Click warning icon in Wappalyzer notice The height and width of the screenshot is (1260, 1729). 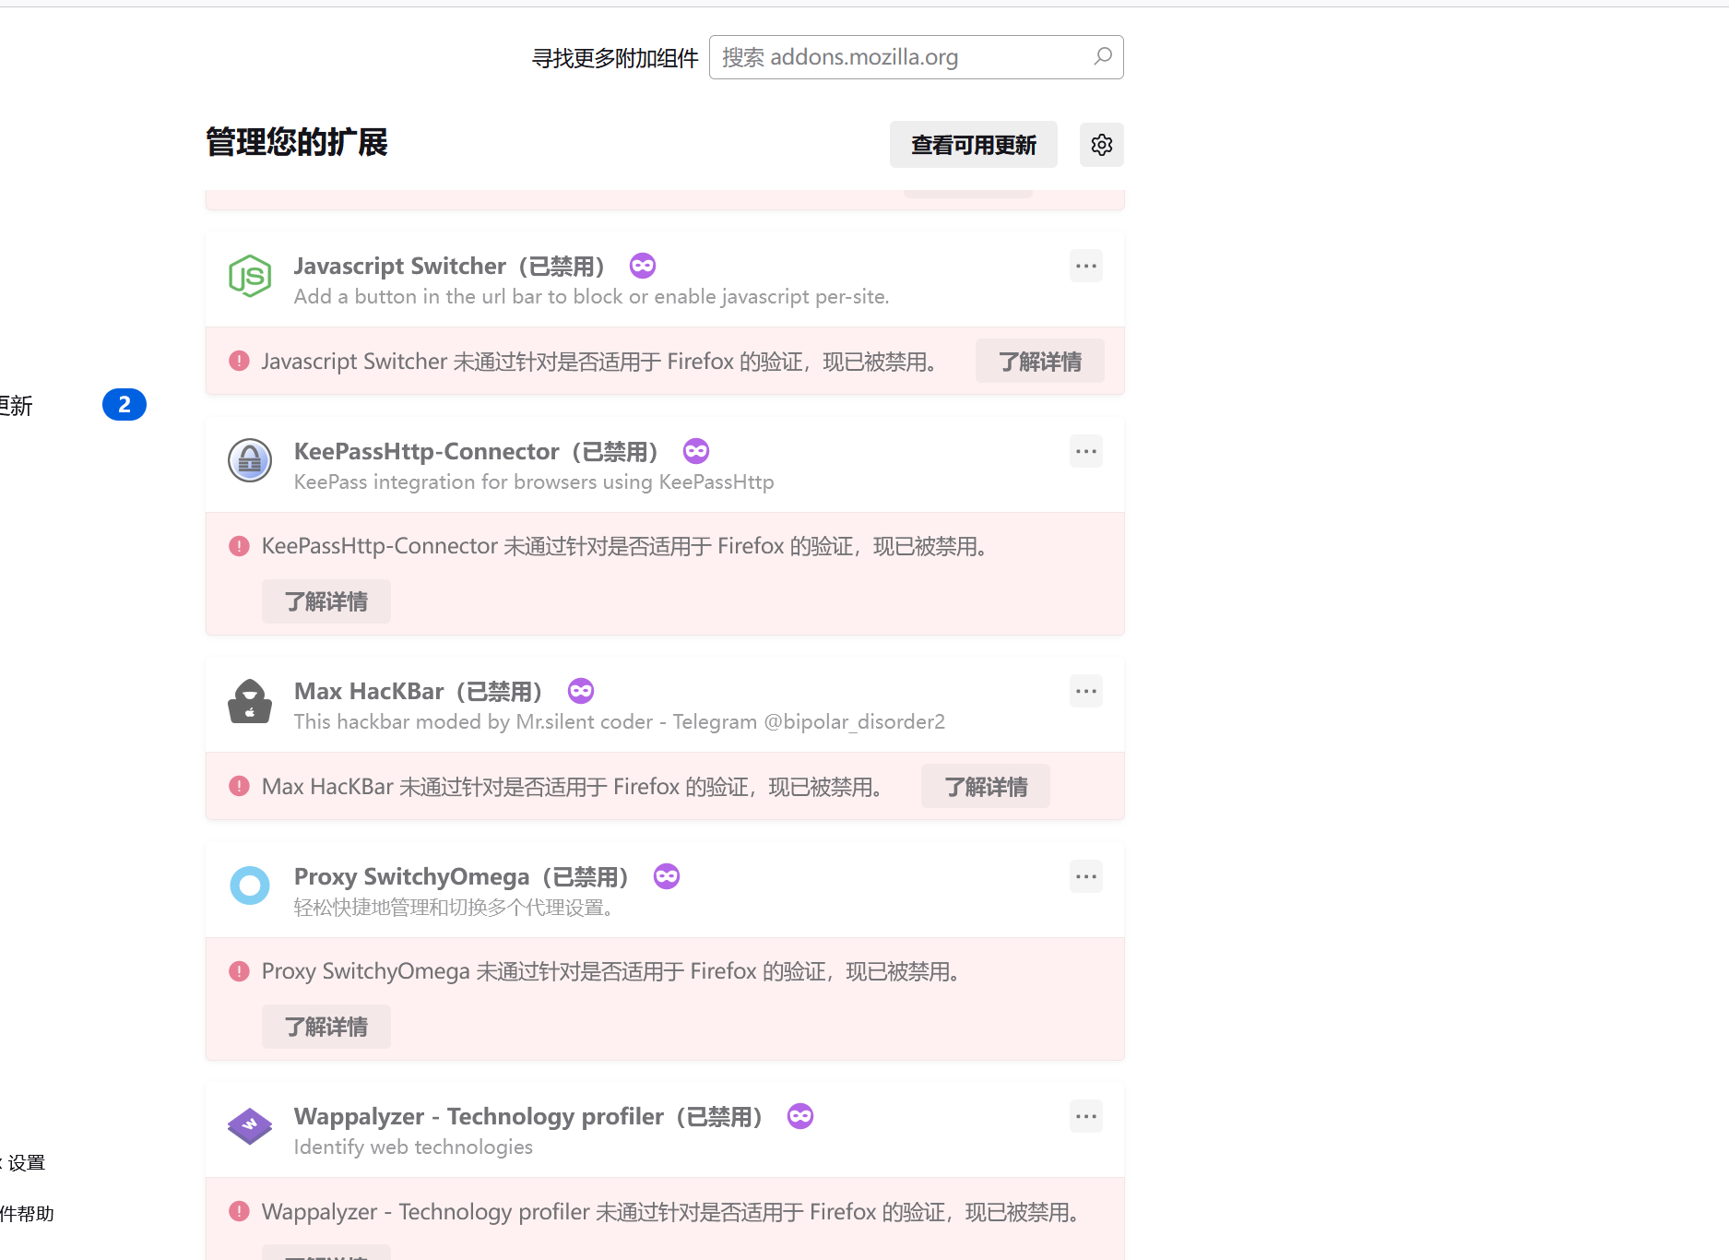point(239,1211)
